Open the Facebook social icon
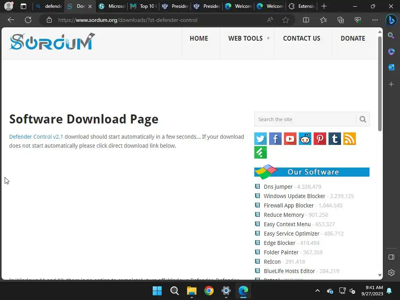 275,139
